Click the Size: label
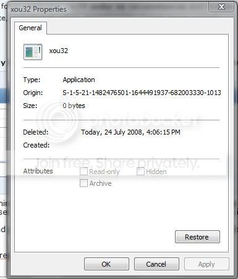The width and height of the screenshot is (238, 279). pyautogui.click(x=30, y=106)
